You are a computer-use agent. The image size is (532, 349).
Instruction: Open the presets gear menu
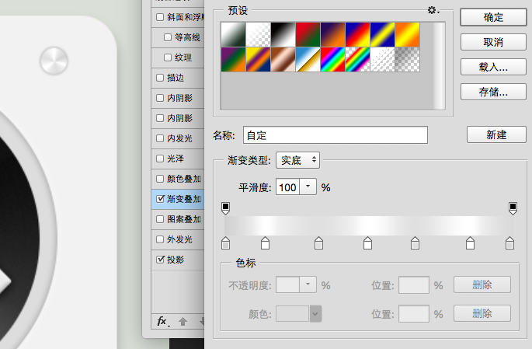point(433,10)
